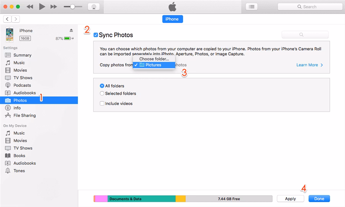The height and width of the screenshot is (207, 345).
Task: Click the Rewind previous track icon
Action: [x=30, y=7]
